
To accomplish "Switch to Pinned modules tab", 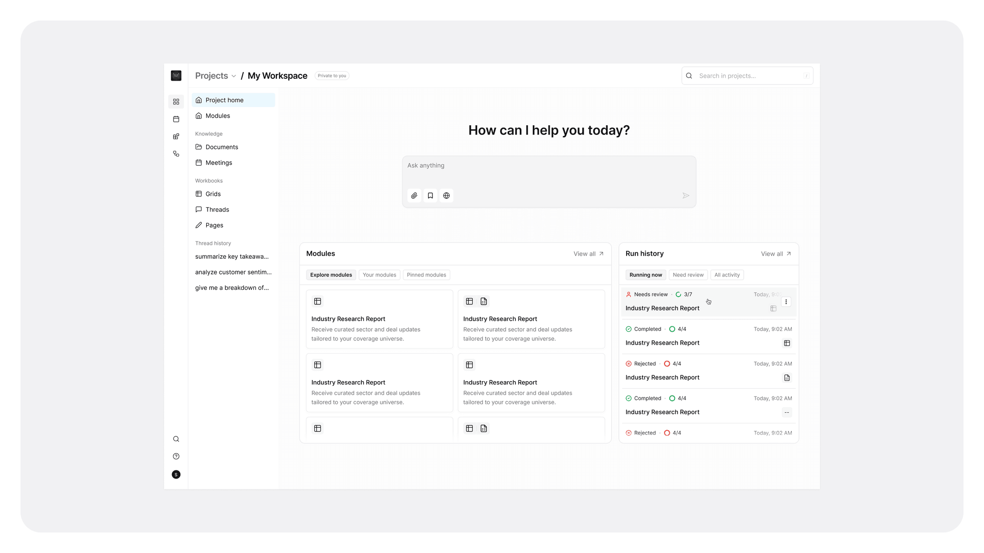I will click(426, 275).
